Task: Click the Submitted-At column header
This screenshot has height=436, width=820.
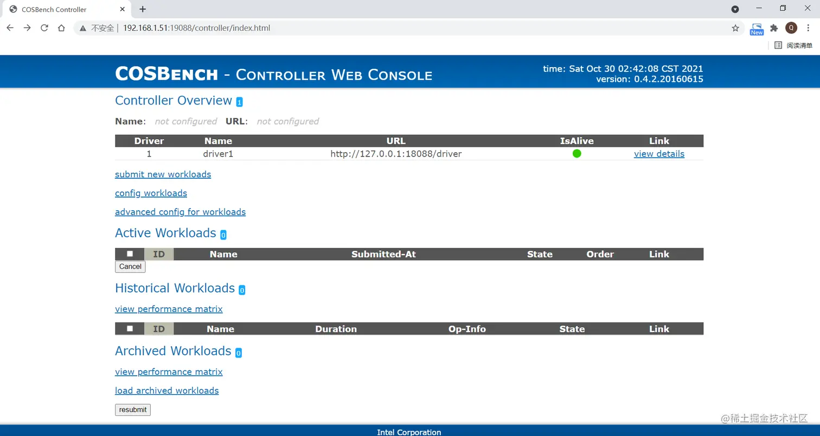Action: 383,254
